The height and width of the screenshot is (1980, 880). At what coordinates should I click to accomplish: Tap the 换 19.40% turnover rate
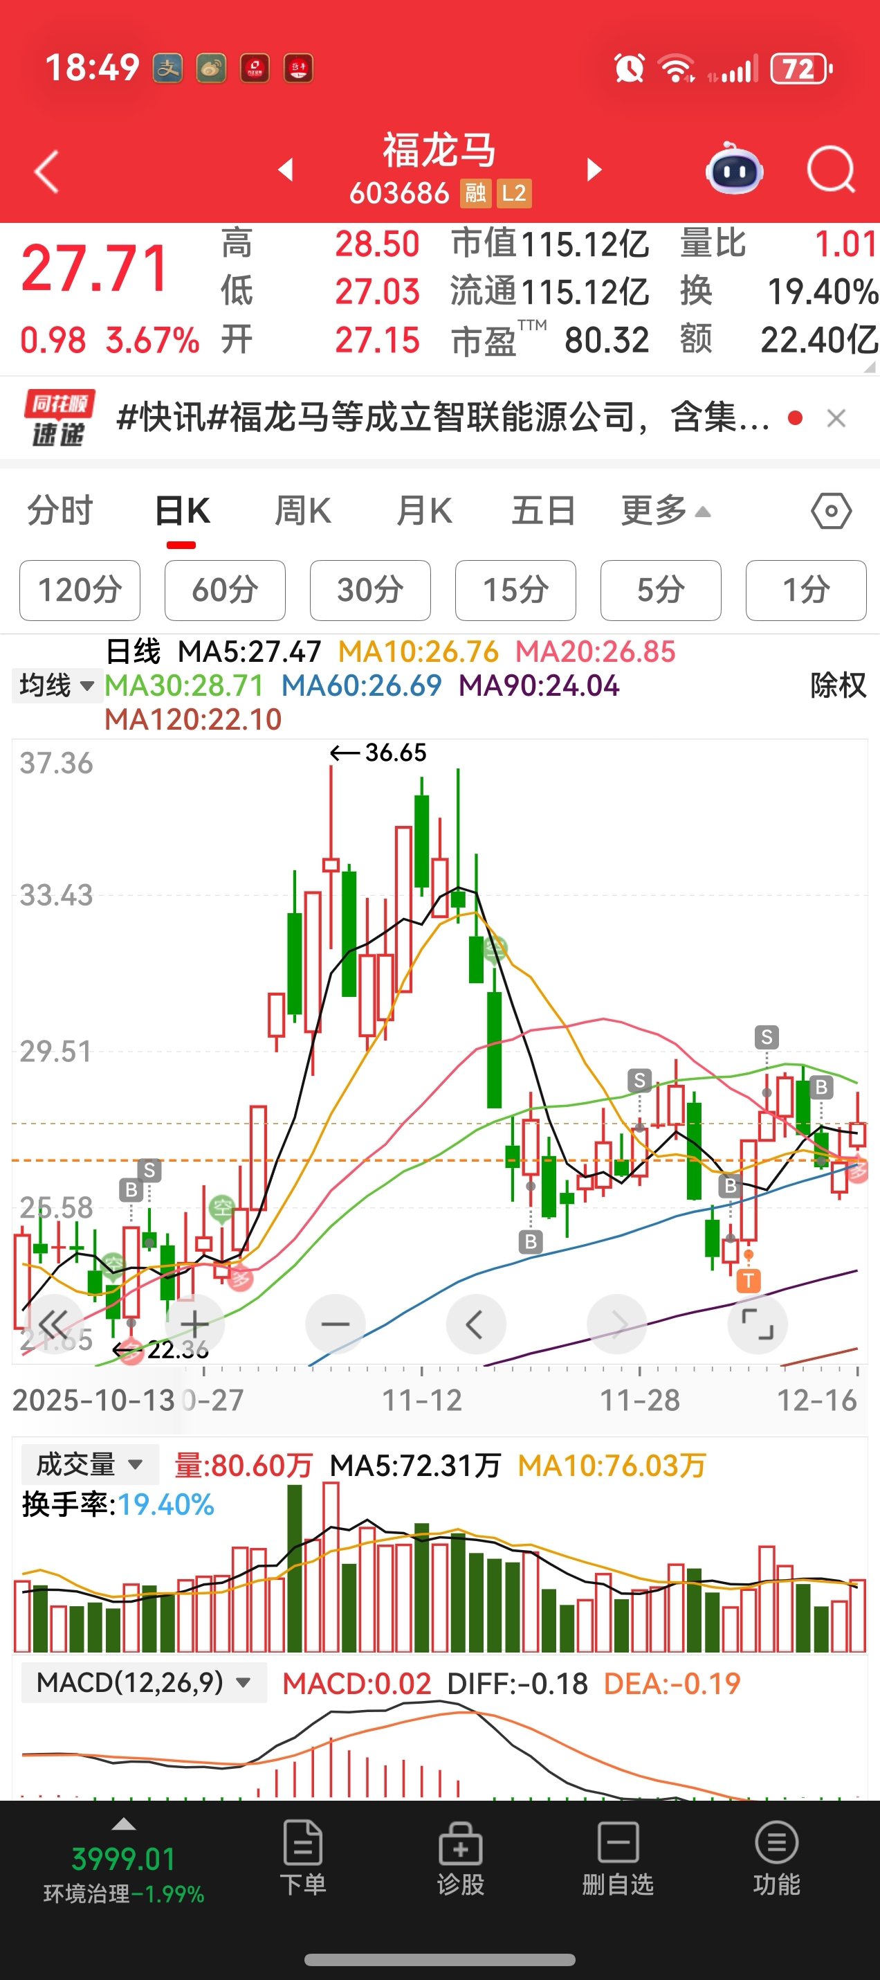[x=778, y=291]
